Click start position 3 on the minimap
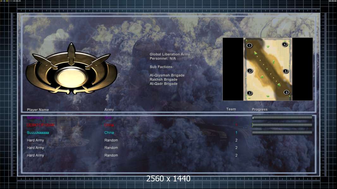 click(249, 93)
